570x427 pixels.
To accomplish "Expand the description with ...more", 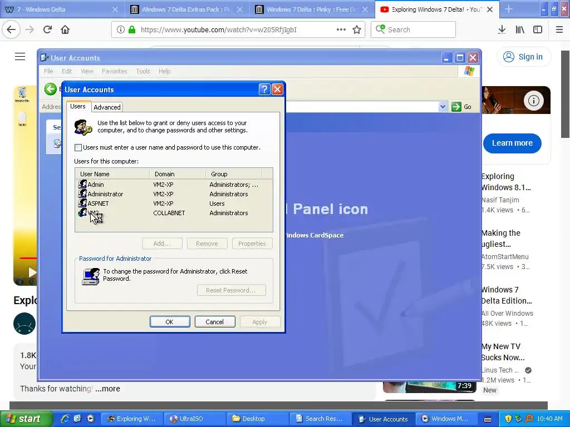I will coord(107,389).
